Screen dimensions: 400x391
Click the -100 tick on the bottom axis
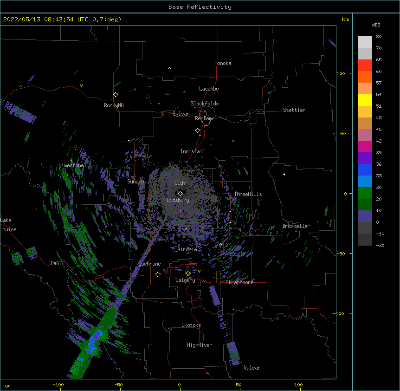tap(58, 384)
